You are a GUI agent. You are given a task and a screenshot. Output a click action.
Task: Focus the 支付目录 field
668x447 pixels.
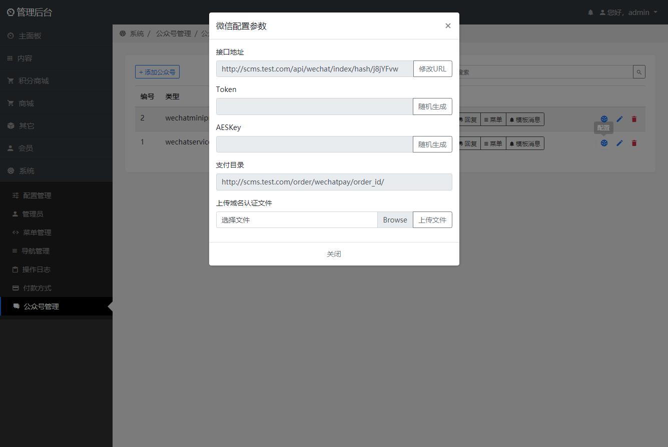click(x=334, y=182)
